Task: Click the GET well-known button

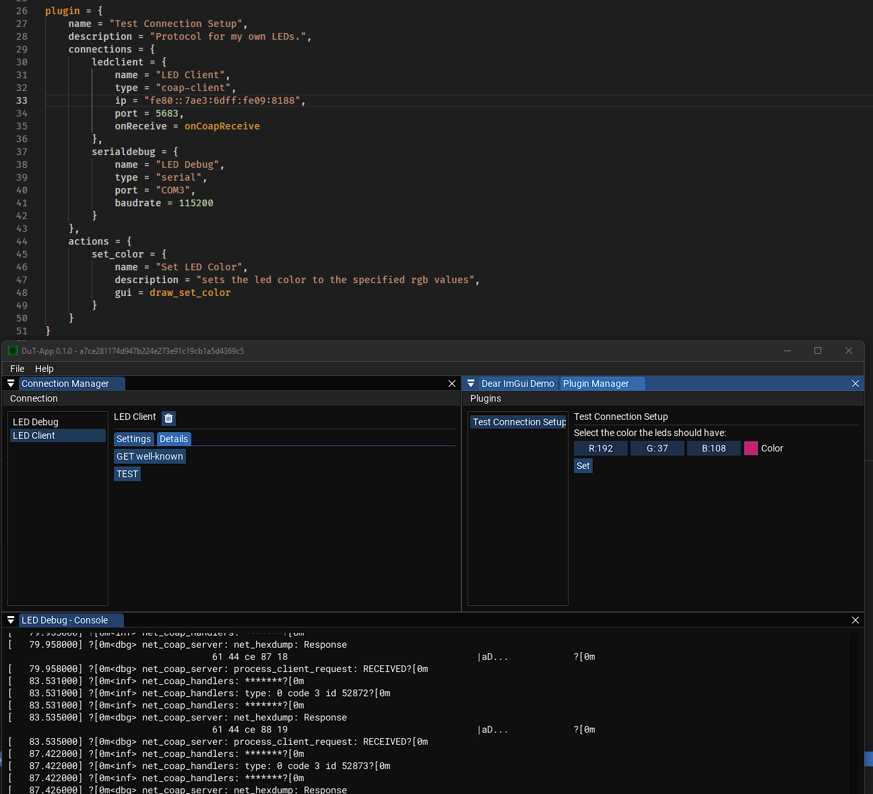Action: click(x=150, y=456)
